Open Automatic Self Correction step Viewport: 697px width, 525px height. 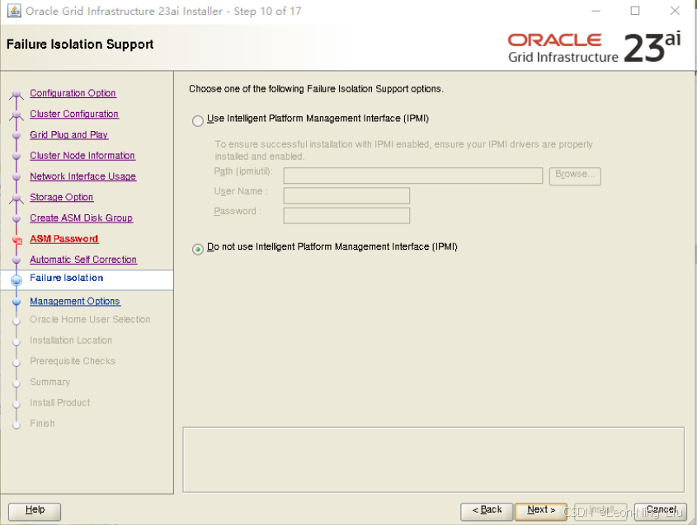83,260
